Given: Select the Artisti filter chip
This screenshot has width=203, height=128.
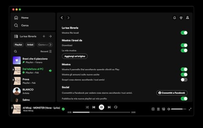Looking at the screenshot, I should coord(30,45).
